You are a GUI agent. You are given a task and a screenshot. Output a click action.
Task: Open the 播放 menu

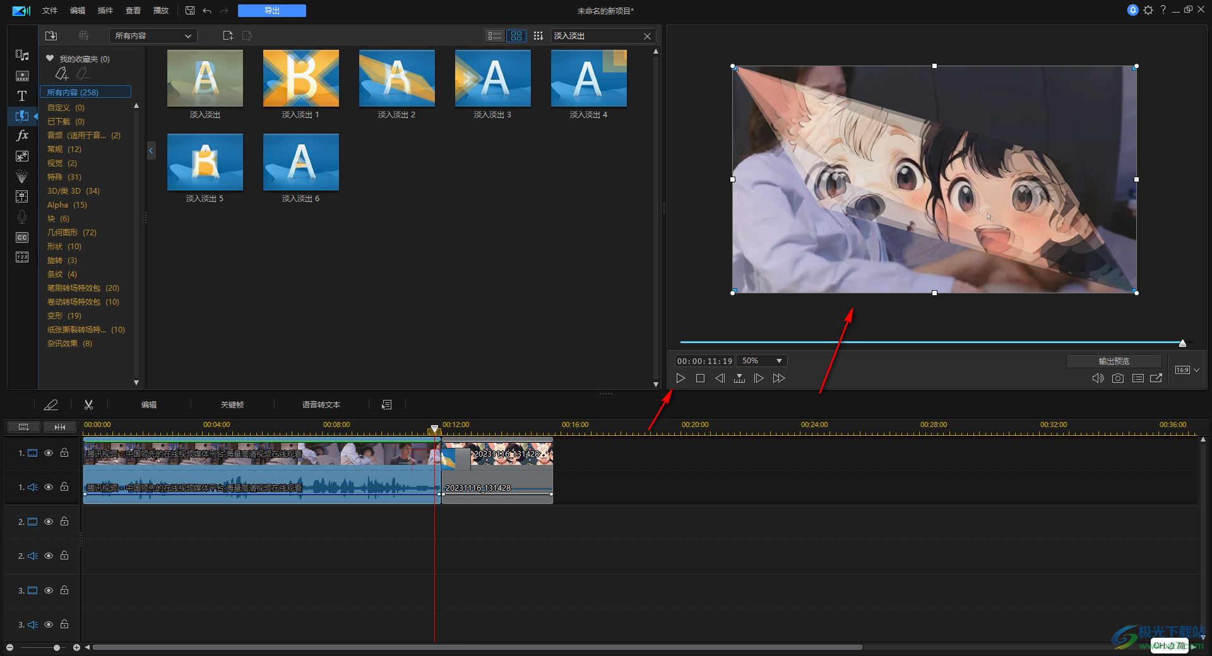point(161,11)
